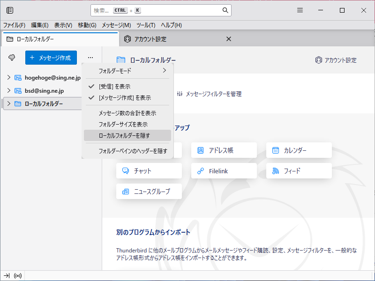Image resolution: width=375 pixels, height=281 pixels.
Task: Open the チャット setup card
Action: pos(149,171)
